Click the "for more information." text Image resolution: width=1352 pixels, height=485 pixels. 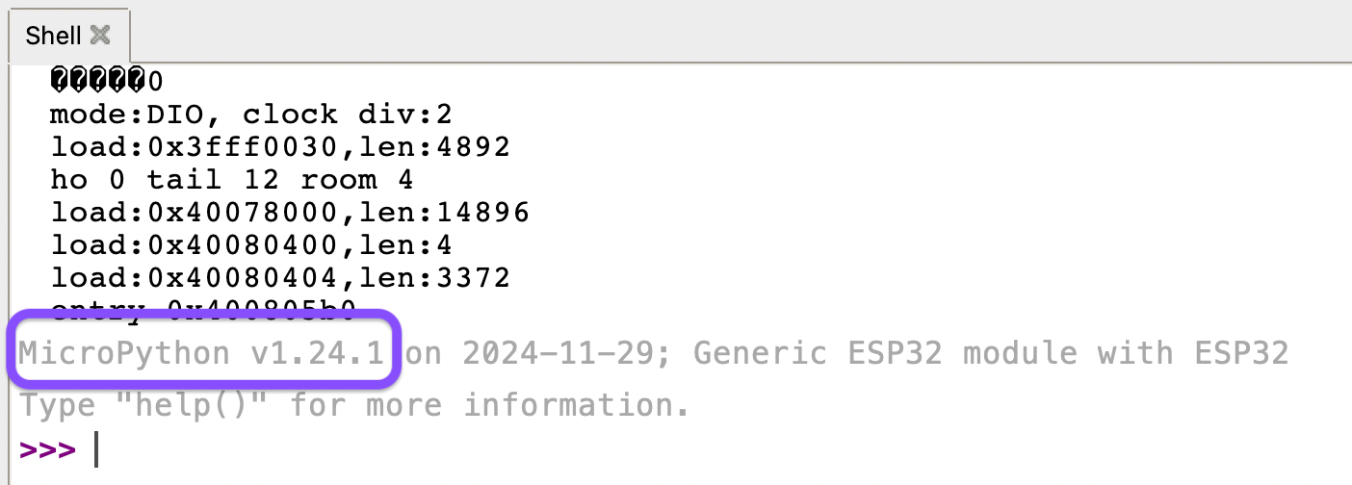(490, 405)
